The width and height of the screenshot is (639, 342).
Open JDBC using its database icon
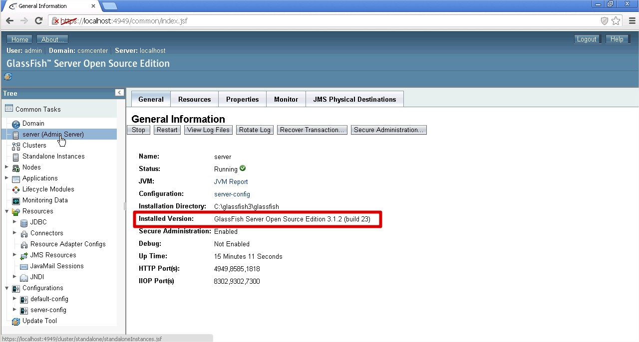tap(23, 222)
